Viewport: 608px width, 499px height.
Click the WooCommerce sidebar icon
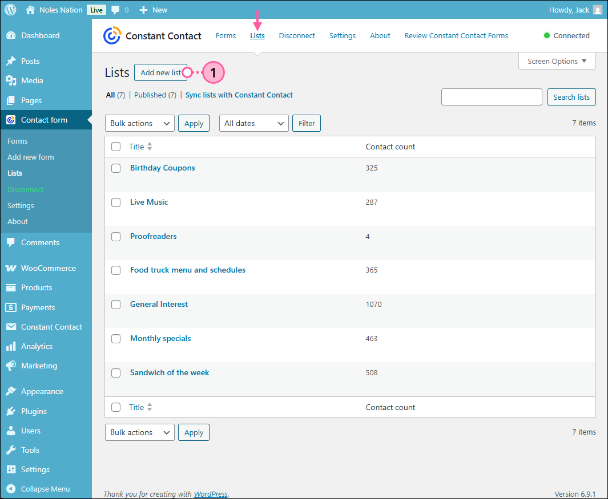pyautogui.click(x=13, y=268)
